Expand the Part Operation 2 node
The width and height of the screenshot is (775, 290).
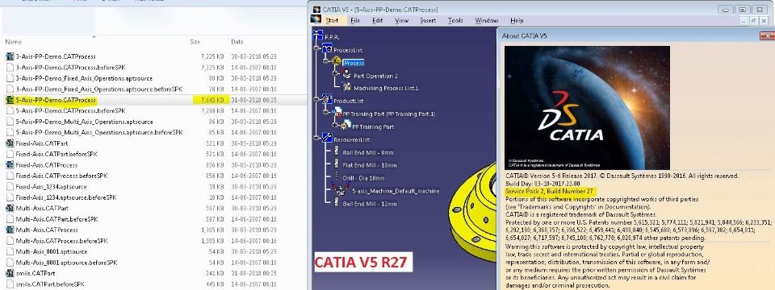[x=335, y=73]
